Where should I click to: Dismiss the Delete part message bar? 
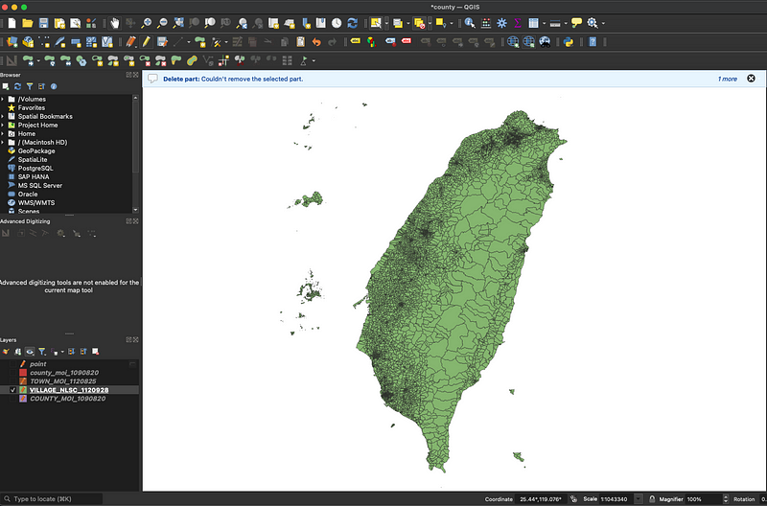pos(751,79)
